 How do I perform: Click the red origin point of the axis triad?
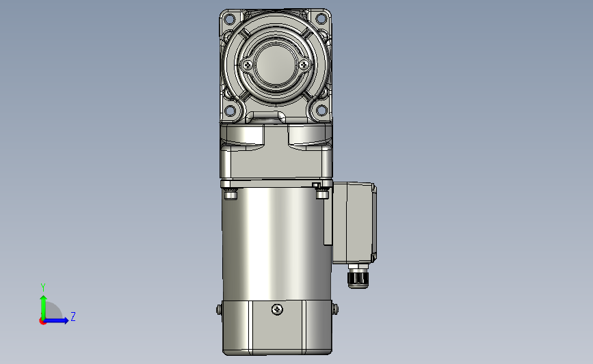click(42, 322)
